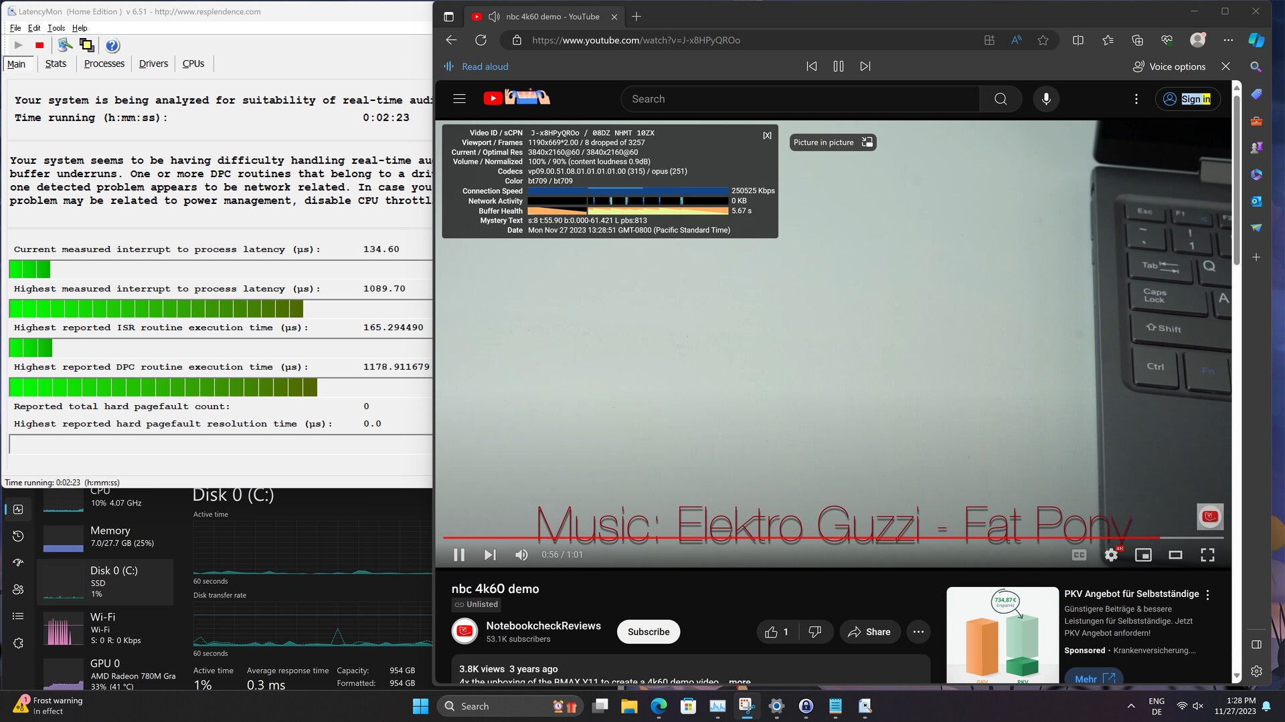1285x722 pixels.
Task: Mute the YouTube video volume
Action: click(521, 555)
